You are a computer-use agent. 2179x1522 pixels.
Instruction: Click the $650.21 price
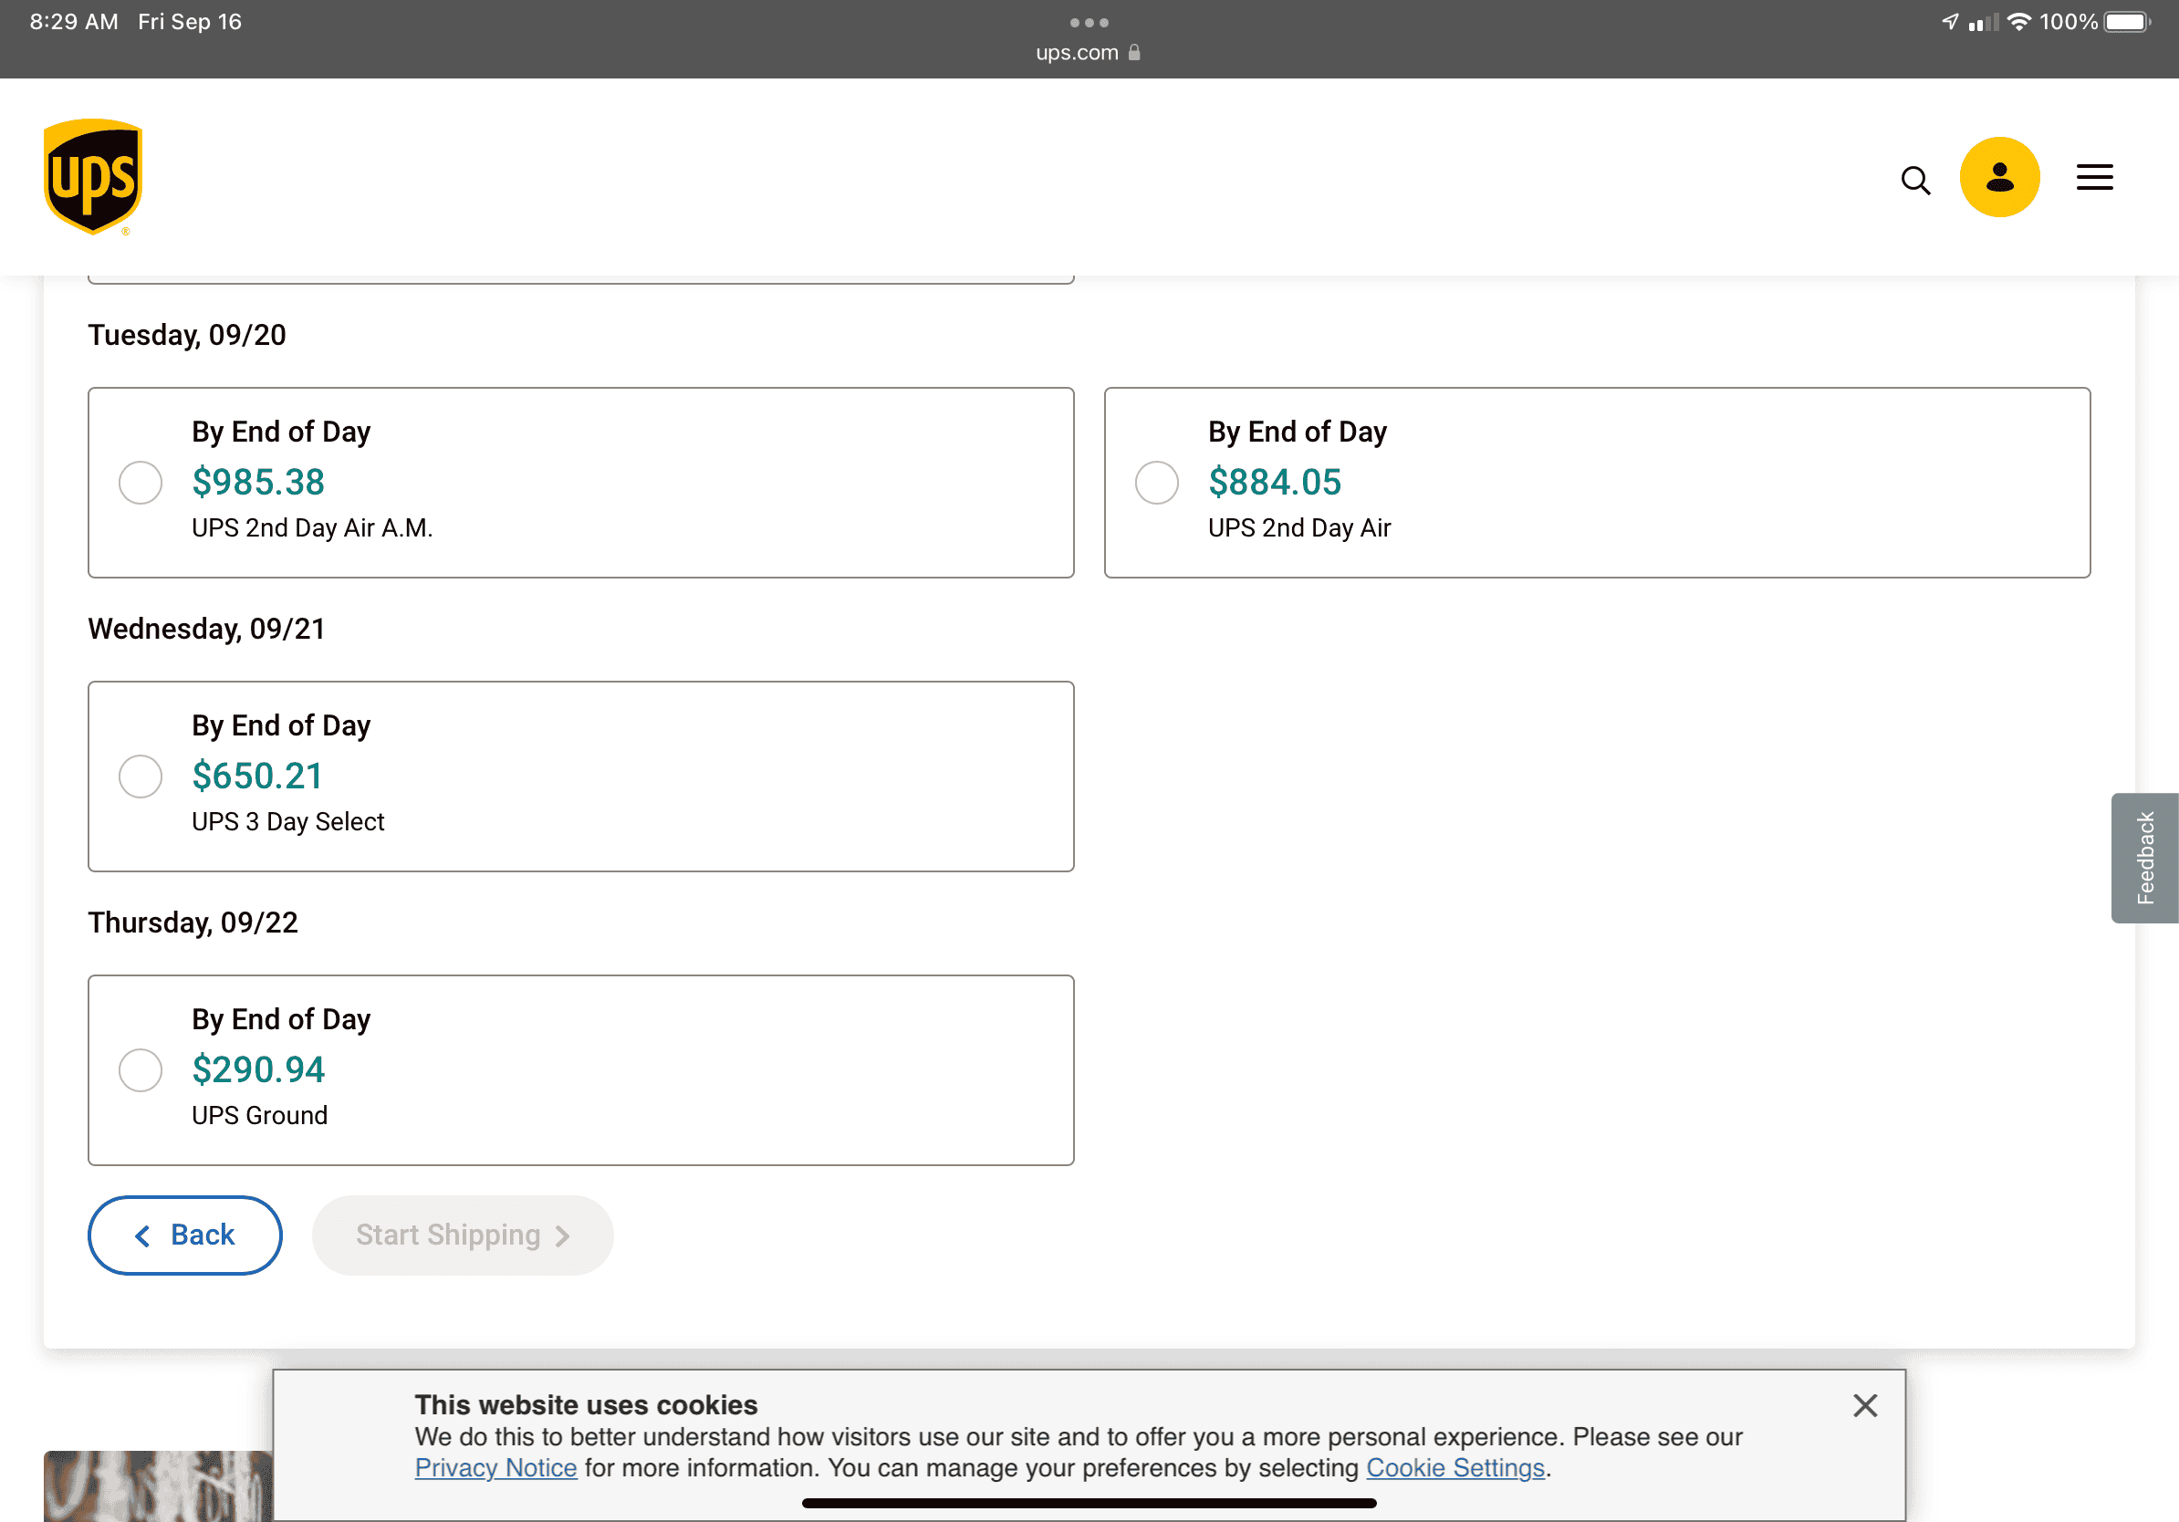[257, 777]
